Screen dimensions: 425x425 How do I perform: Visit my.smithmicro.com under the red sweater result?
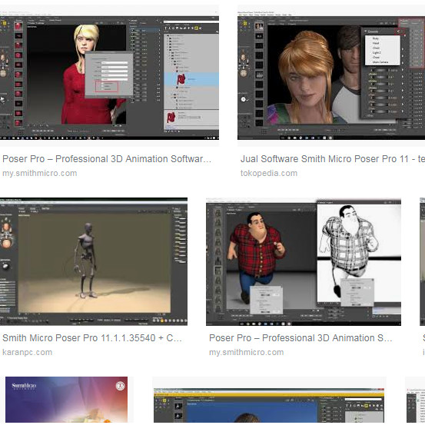tap(39, 173)
